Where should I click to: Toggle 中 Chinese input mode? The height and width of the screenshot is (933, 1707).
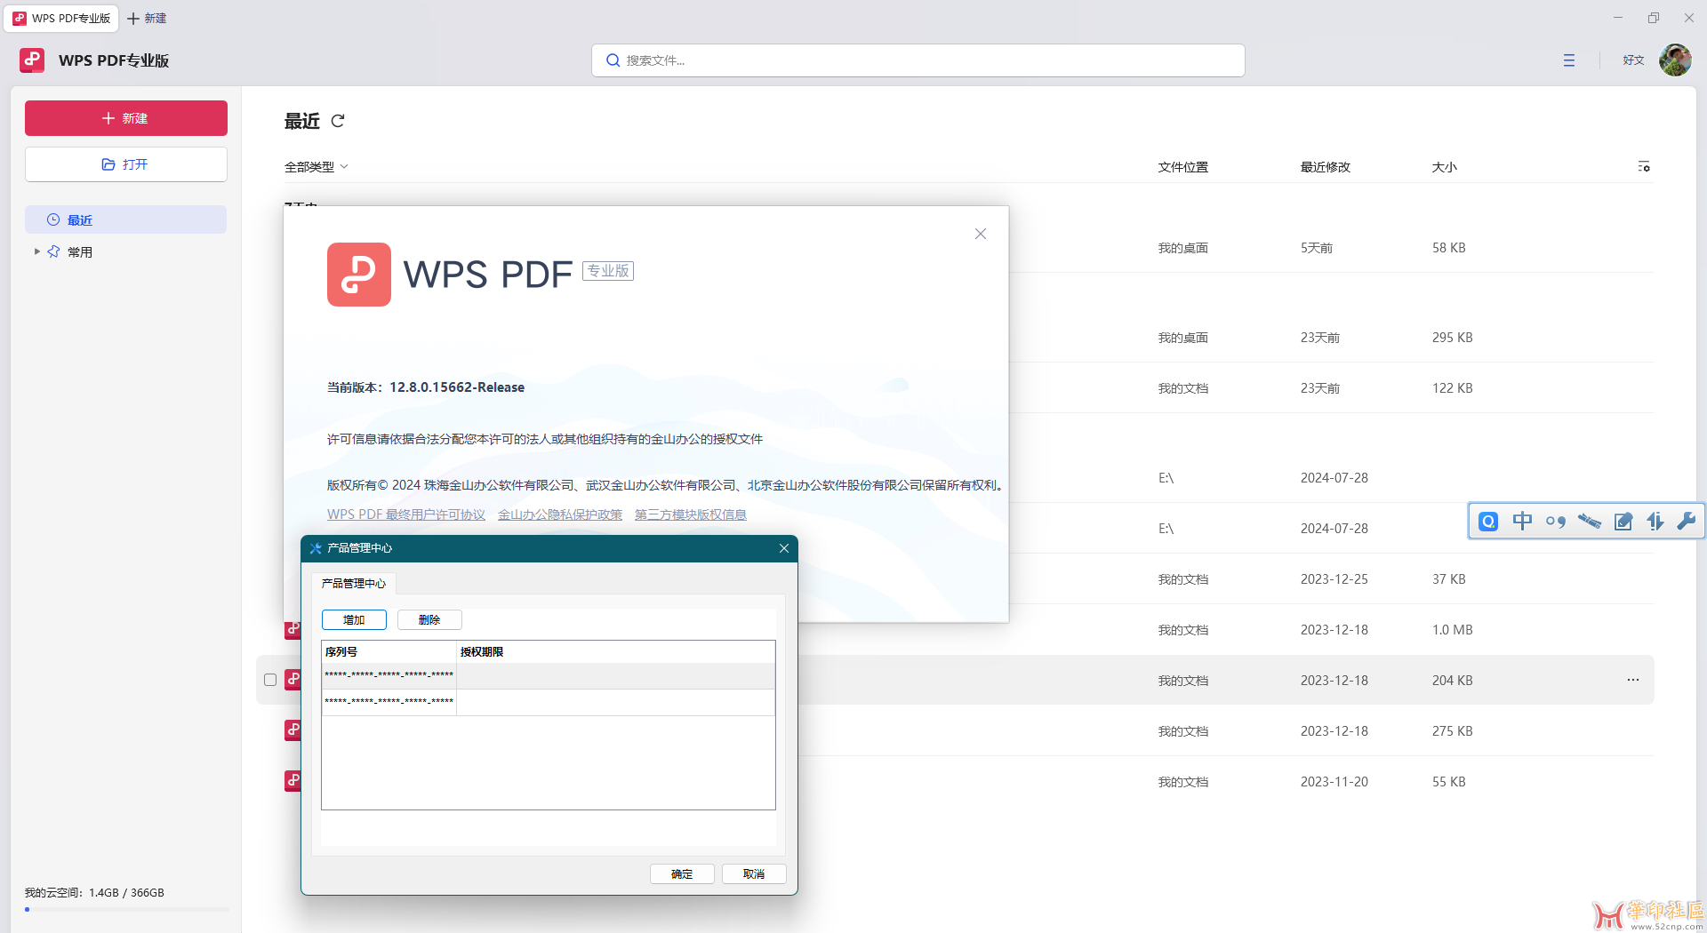(1522, 522)
